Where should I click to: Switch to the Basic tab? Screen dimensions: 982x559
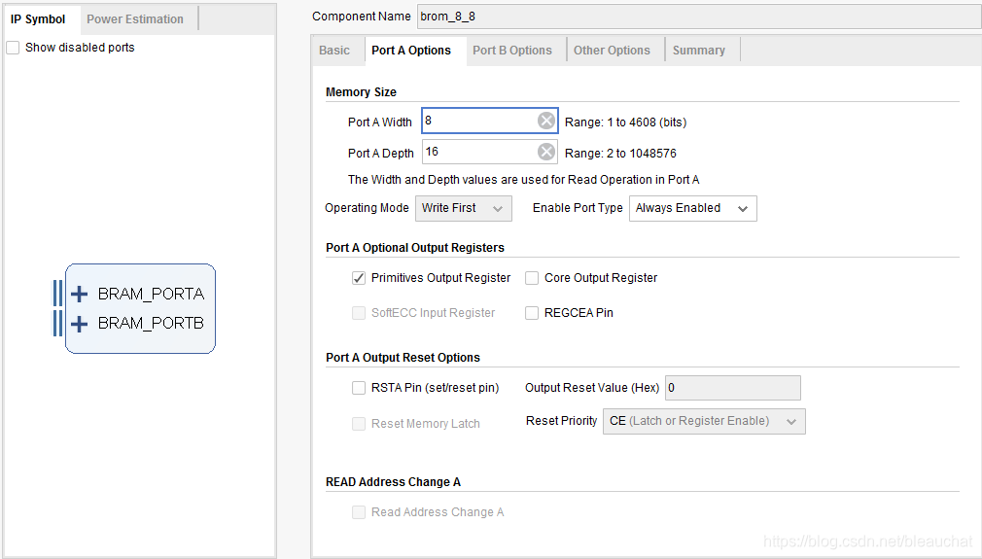(334, 51)
